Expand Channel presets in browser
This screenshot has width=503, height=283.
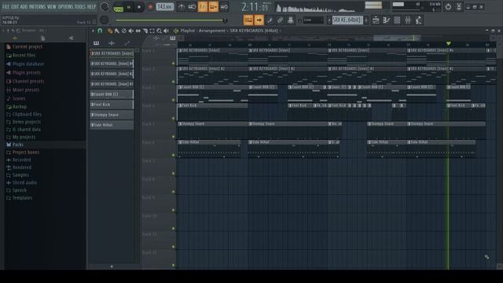(25, 81)
